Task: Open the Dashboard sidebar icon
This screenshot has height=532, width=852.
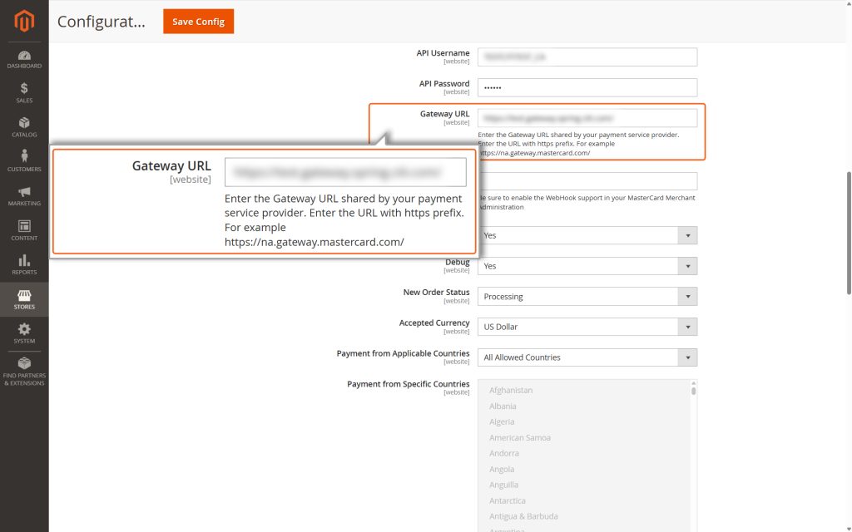Action: 23,58
